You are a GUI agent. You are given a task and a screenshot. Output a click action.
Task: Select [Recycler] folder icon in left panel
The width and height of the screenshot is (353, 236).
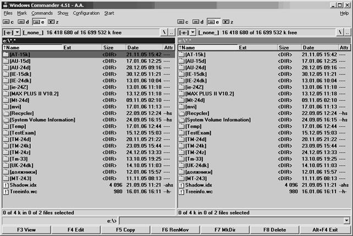6,113
